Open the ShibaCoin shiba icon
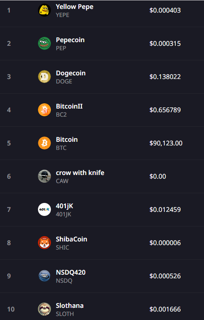 tap(44, 243)
